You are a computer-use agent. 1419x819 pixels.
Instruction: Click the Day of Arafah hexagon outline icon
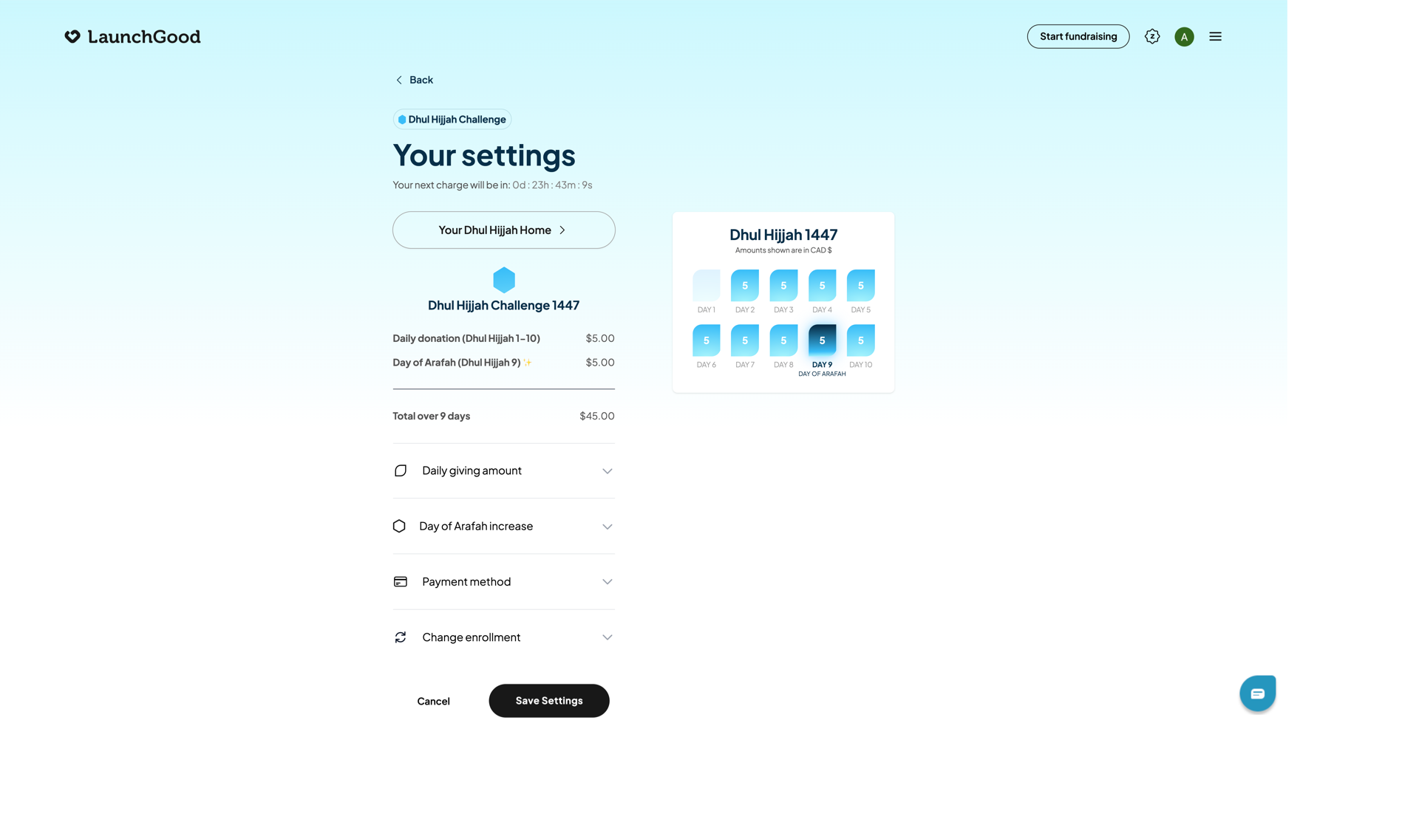(399, 526)
